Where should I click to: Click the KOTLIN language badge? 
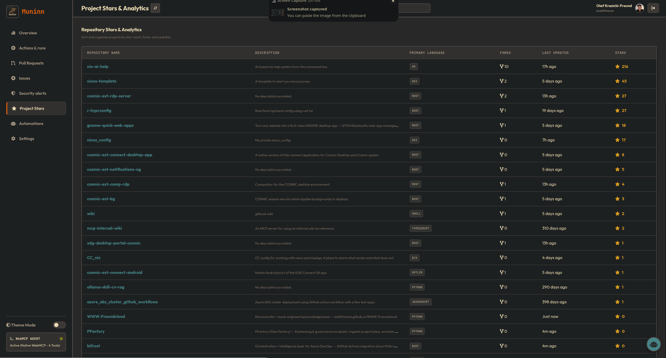click(417, 272)
